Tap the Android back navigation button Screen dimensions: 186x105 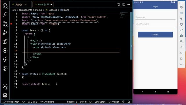(143, 92)
